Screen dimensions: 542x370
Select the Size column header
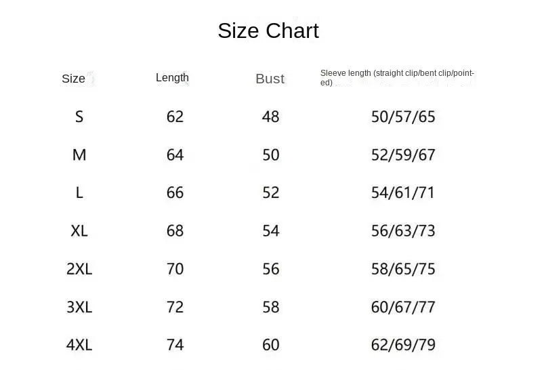pyautogui.click(x=73, y=79)
